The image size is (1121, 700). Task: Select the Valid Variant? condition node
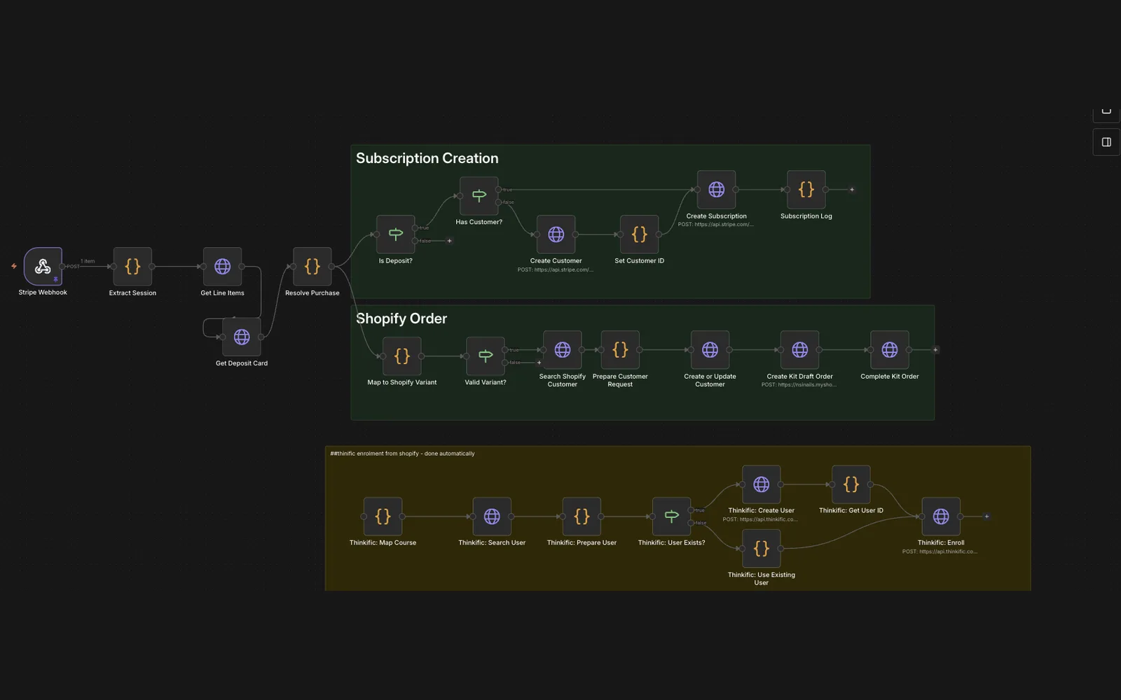click(x=485, y=356)
